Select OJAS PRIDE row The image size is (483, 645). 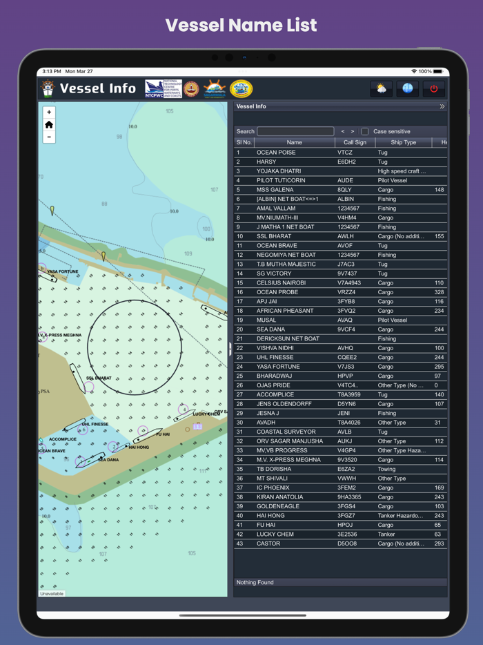click(340, 385)
